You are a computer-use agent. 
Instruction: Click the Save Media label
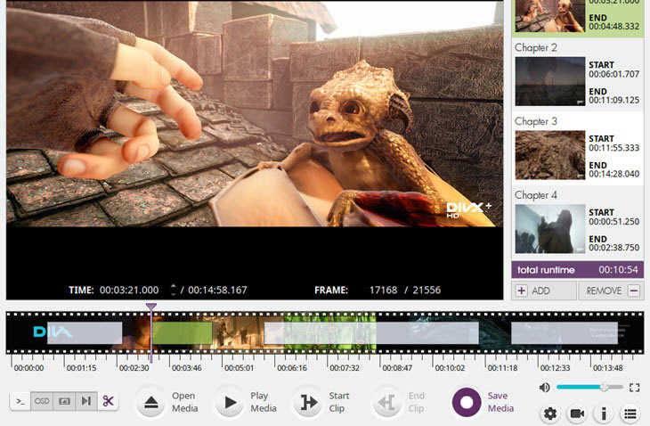point(500,402)
